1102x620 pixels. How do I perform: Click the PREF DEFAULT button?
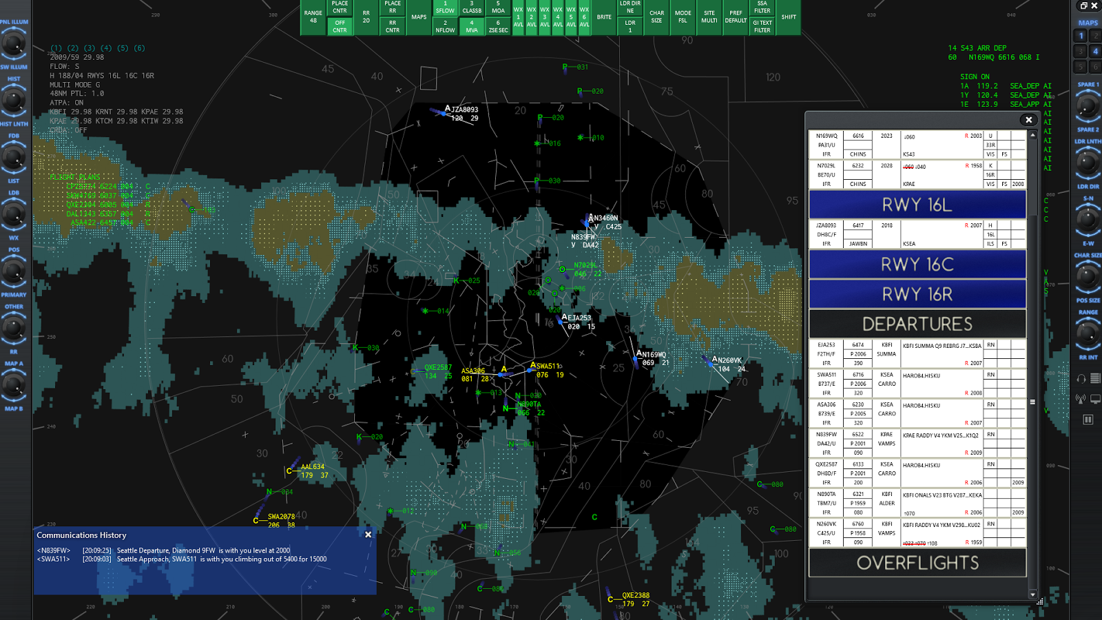(x=736, y=17)
